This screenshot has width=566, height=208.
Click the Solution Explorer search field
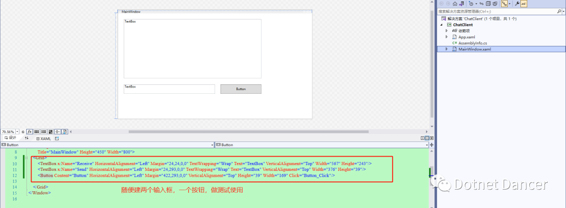[497, 12]
